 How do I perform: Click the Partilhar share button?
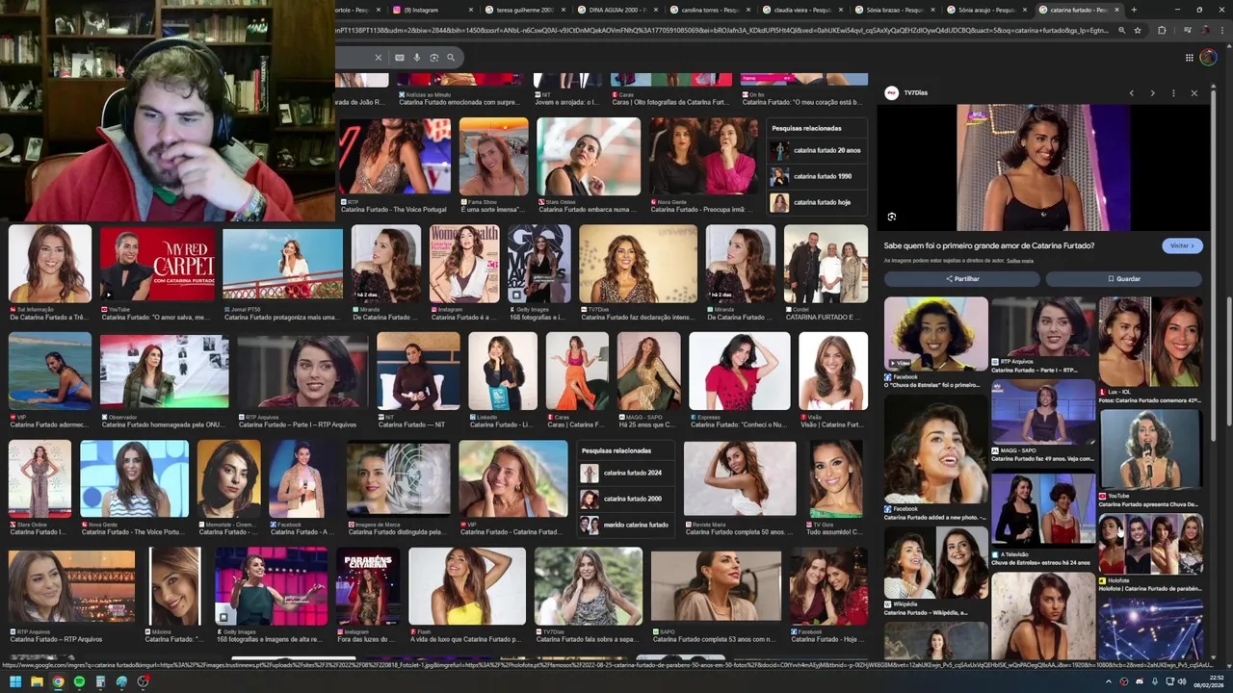[x=962, y=279]
